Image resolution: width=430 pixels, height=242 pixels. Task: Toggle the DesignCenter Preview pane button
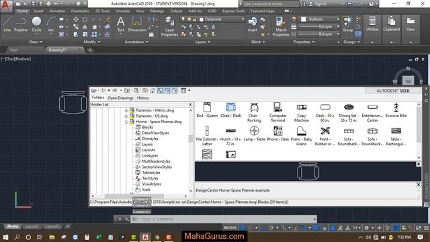pyautogui.click(x=167, y=91)
